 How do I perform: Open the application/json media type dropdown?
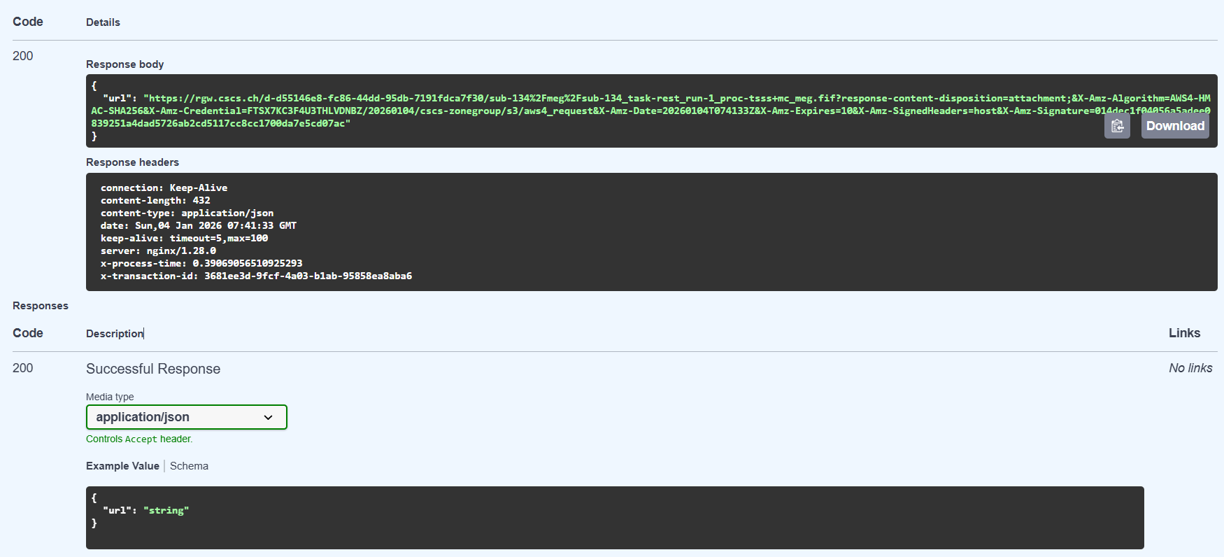click(187, 417)
